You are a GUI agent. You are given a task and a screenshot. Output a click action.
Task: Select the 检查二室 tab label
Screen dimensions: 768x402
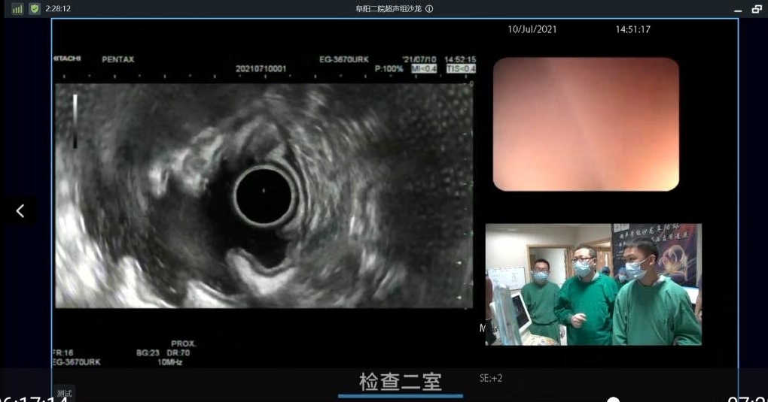[x=400, y=382]
